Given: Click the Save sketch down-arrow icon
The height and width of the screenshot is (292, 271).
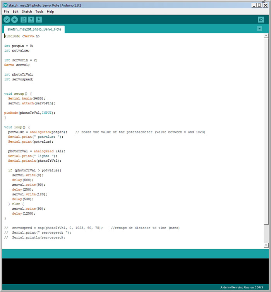Looking at the screenshot, I should tap(39, 20).
